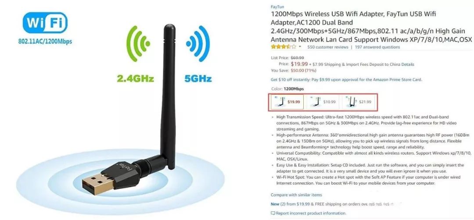Viewport: 474px width, 220px height.
Task: Click the shipping Details link
Action: coord(408,64)
